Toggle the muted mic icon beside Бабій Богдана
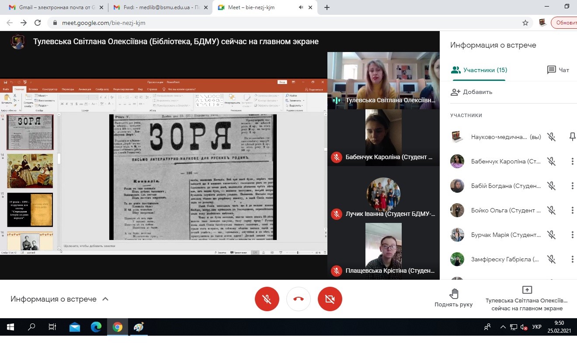The width and height of the screenshot is (577, 344). (x=552, y=186)
